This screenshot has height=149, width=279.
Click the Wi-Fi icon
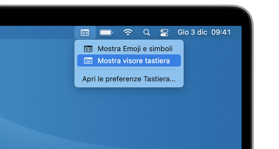128,32
